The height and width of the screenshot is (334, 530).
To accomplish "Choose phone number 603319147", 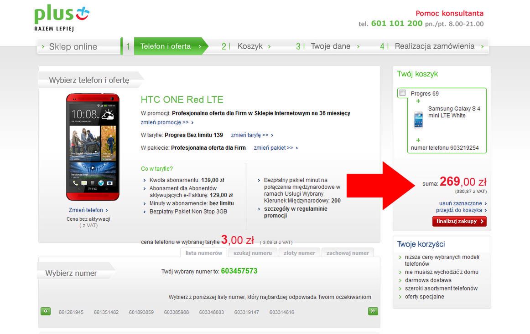I will (x=247, y=313).
